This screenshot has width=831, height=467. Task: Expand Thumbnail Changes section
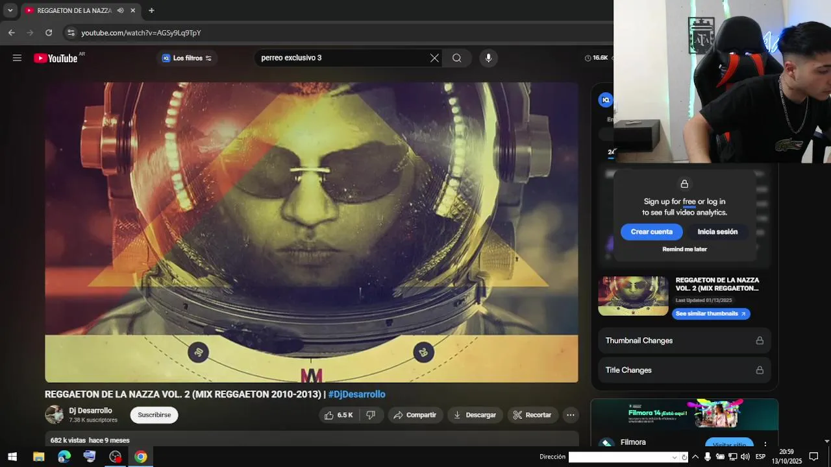684,341
